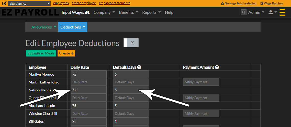Open the Star Agency company dropdown

point(29,3)
